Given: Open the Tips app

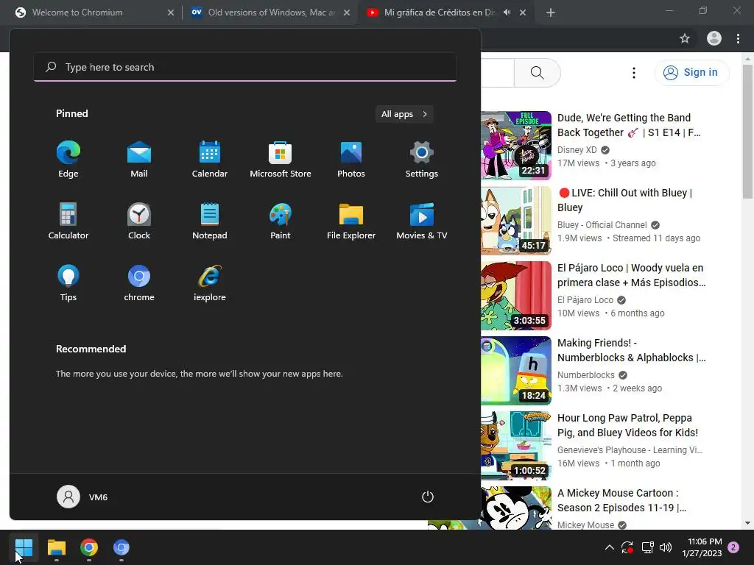Looking at the screenshot, I should click(x=68, y=283).
